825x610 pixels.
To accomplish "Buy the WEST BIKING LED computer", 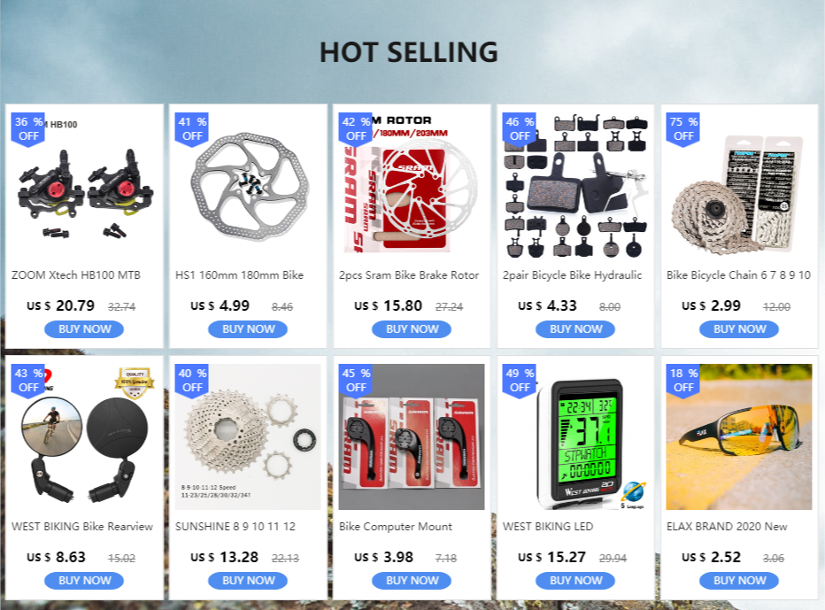I will (575, 581).
